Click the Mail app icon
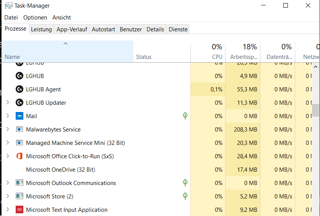The width and height of the screenshot is (320, 216). click(x=19, y=116)
